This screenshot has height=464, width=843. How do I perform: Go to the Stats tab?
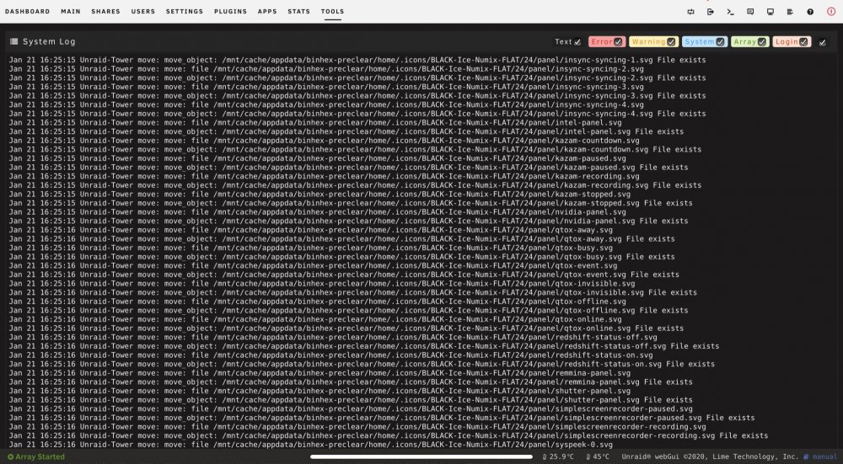coord(299,11)
